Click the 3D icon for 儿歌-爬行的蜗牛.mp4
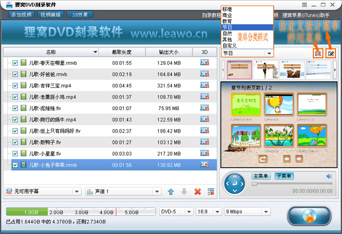Image resolution: width=342 pixels, height=234 pixels. tap(205, 120)
